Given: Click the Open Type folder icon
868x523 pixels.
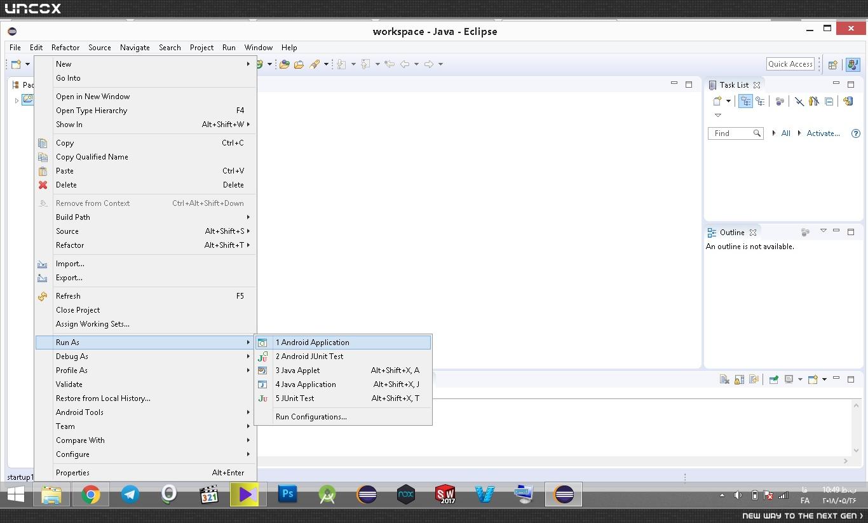Looking at the screenshot, I should (284, 64).
